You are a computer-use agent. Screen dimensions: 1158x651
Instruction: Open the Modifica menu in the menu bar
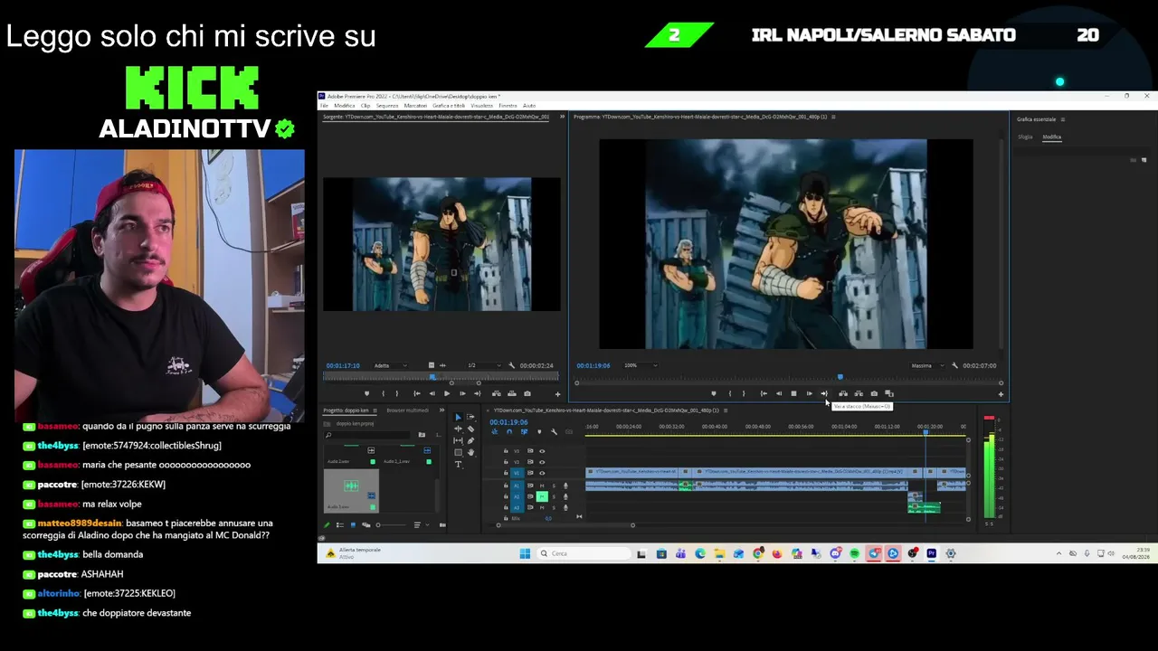pyautogui.click(x=345, y=106)
